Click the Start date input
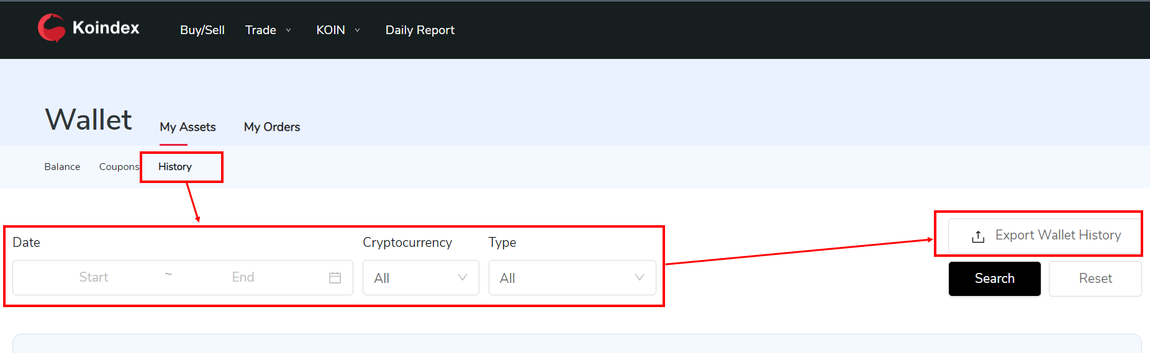 (x=94, y=277)
